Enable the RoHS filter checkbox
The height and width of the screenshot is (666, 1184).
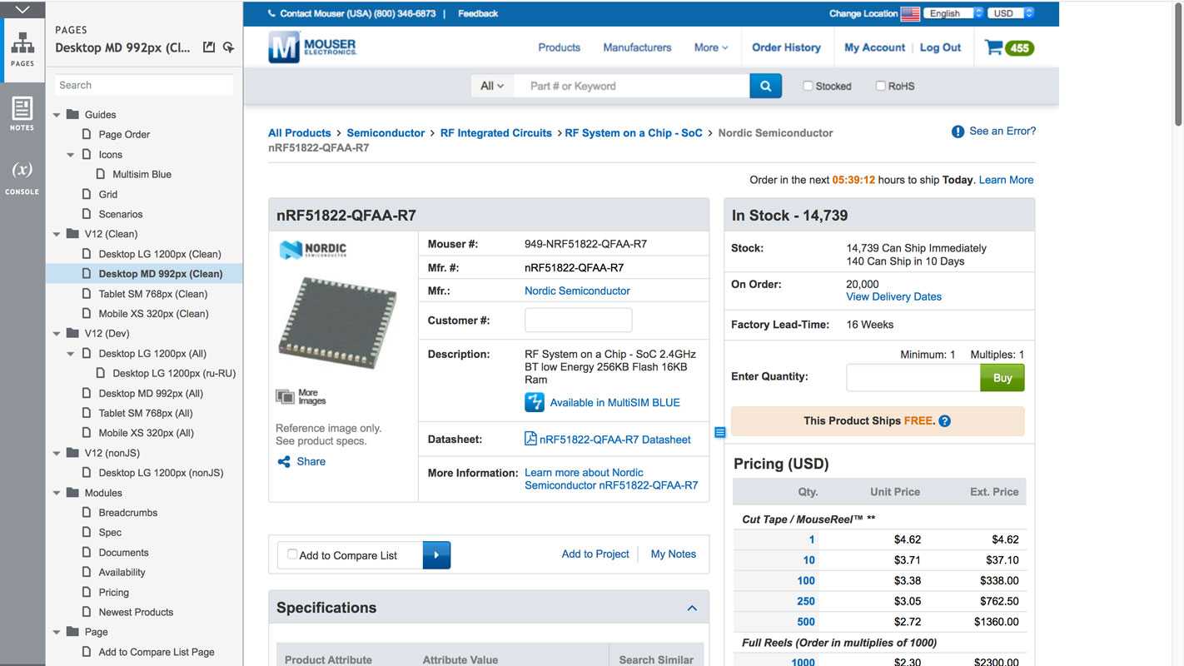881,86
